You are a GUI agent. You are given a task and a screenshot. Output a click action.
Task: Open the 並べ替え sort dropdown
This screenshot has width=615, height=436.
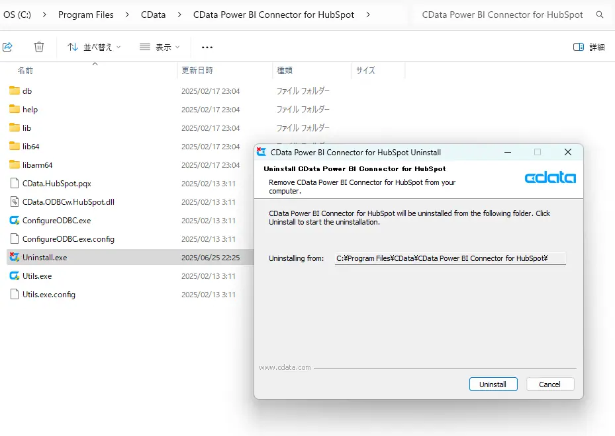[x=94, y=47]
